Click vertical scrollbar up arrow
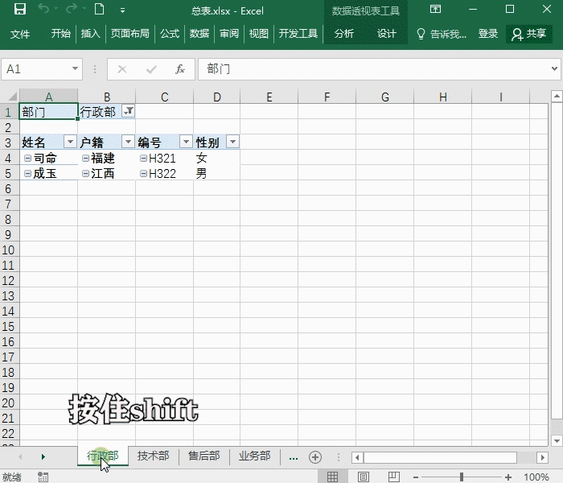Screen dimensions: 563x483 557,96
